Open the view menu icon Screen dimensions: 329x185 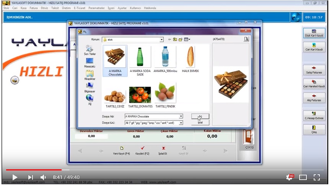(x=187, y=39)
